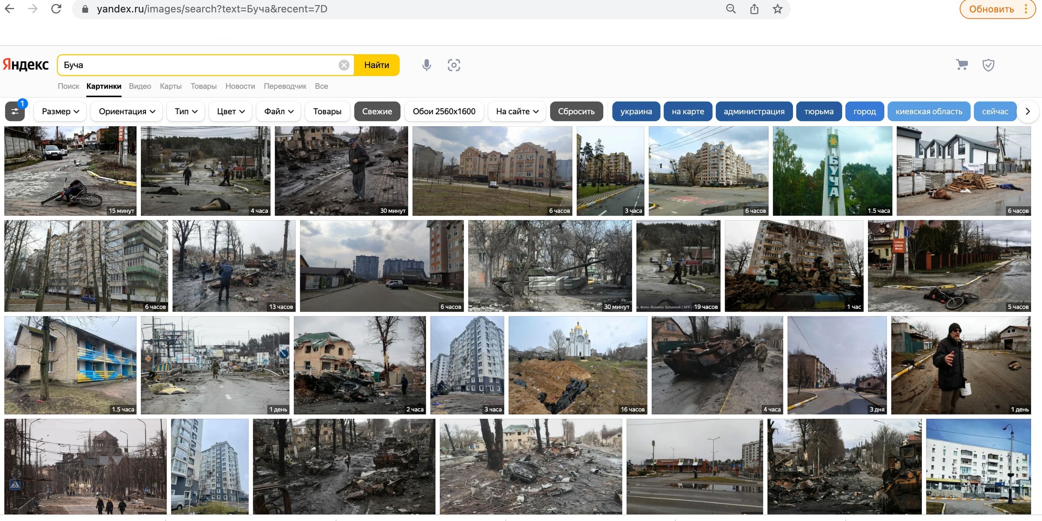Open the filters settings icon with badge
Screen dimensions: 1042x521
(x=15, y=111)
